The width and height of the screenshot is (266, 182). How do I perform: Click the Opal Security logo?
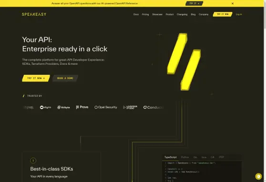106,107
